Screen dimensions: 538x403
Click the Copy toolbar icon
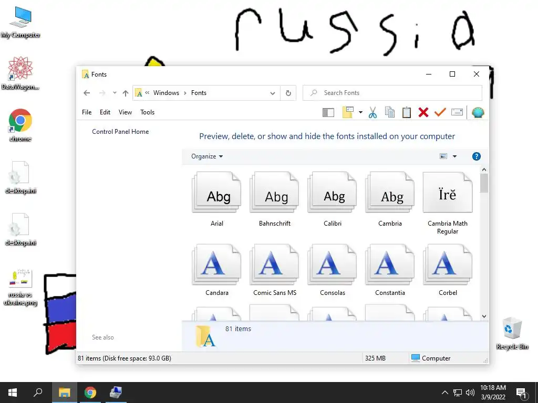(390, 112)
